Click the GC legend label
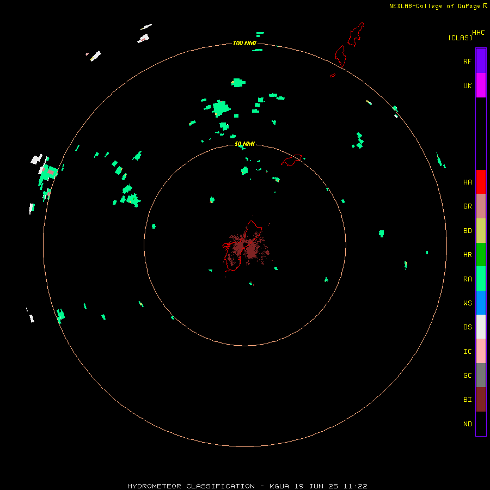The width and height of the screenshot is (490, 490). 467,376
